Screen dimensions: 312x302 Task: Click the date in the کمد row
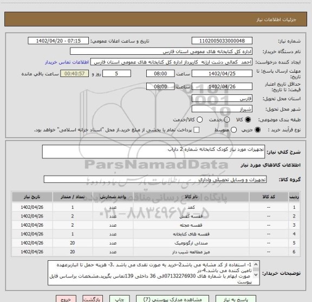pyautogui.click(x=32, y=207)
